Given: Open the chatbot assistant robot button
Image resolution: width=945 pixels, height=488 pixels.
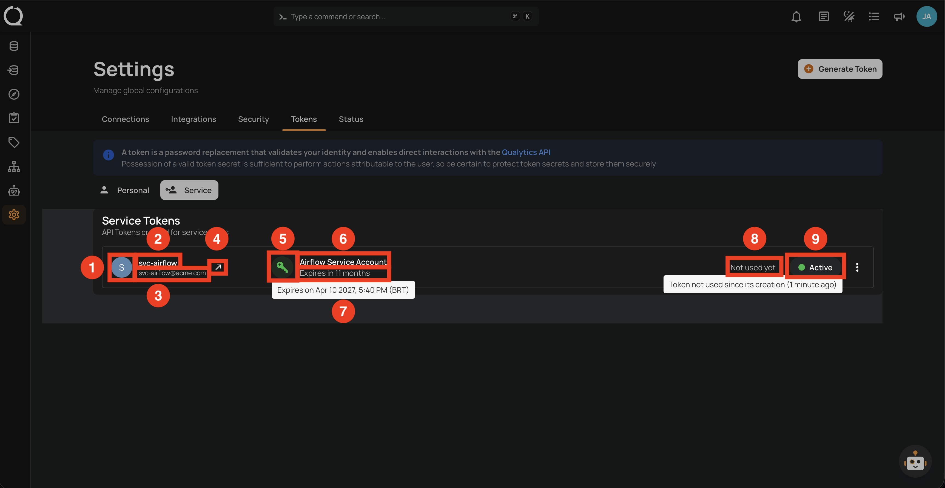Looking at the screenshot, I should tap(915, 461).
